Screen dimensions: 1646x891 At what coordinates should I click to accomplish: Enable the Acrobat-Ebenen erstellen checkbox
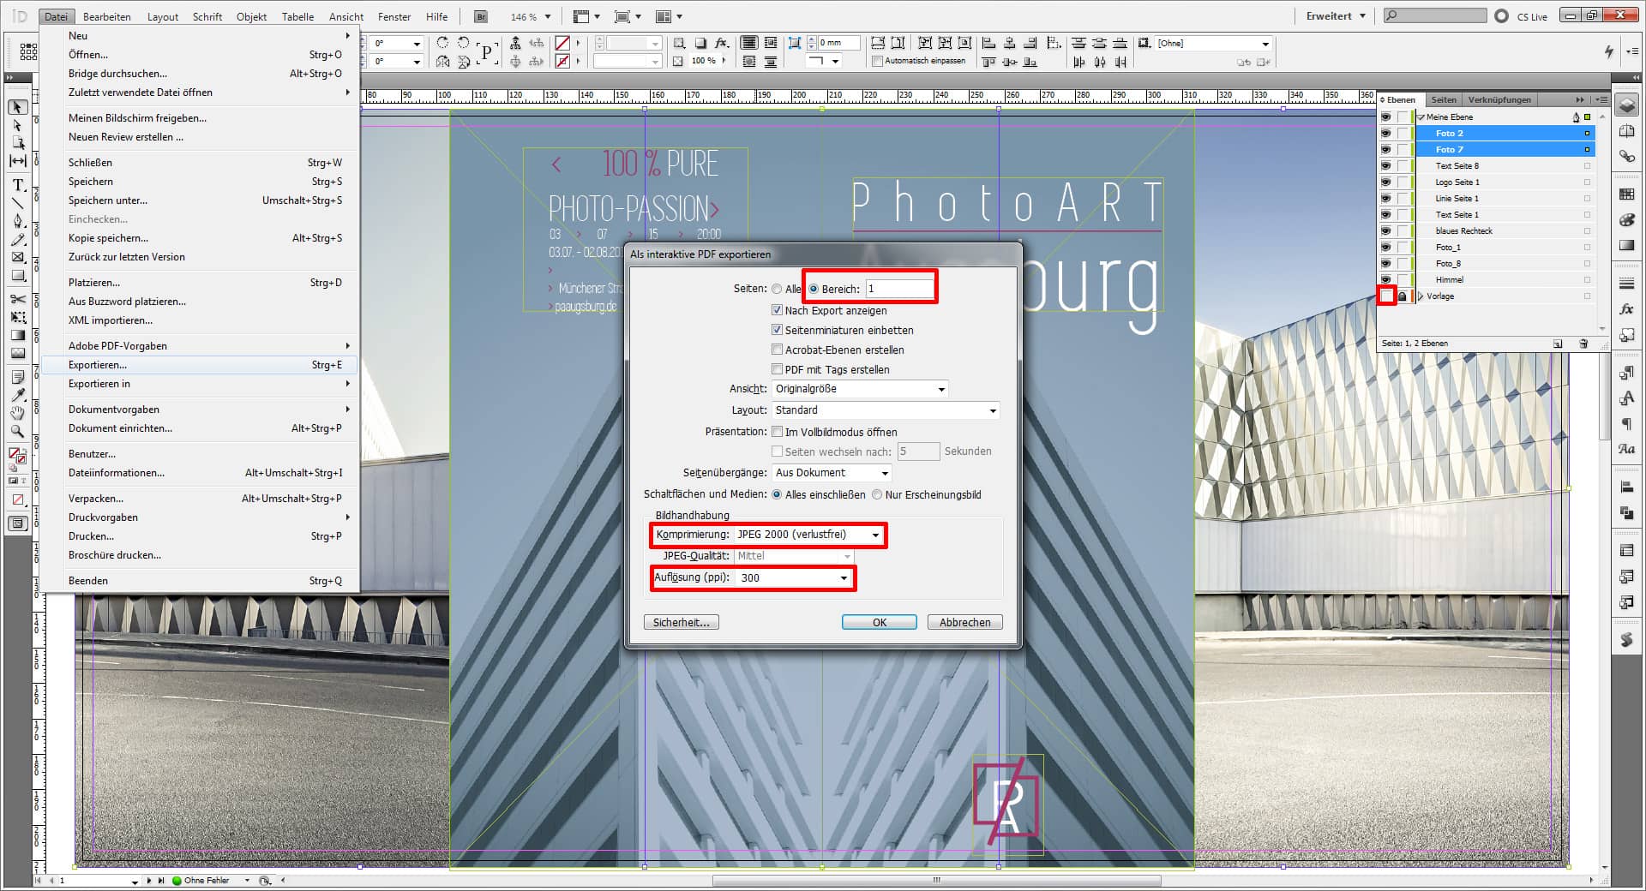click(777, 350)
